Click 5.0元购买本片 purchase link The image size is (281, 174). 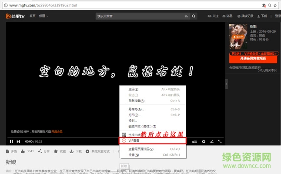(267, 70)
